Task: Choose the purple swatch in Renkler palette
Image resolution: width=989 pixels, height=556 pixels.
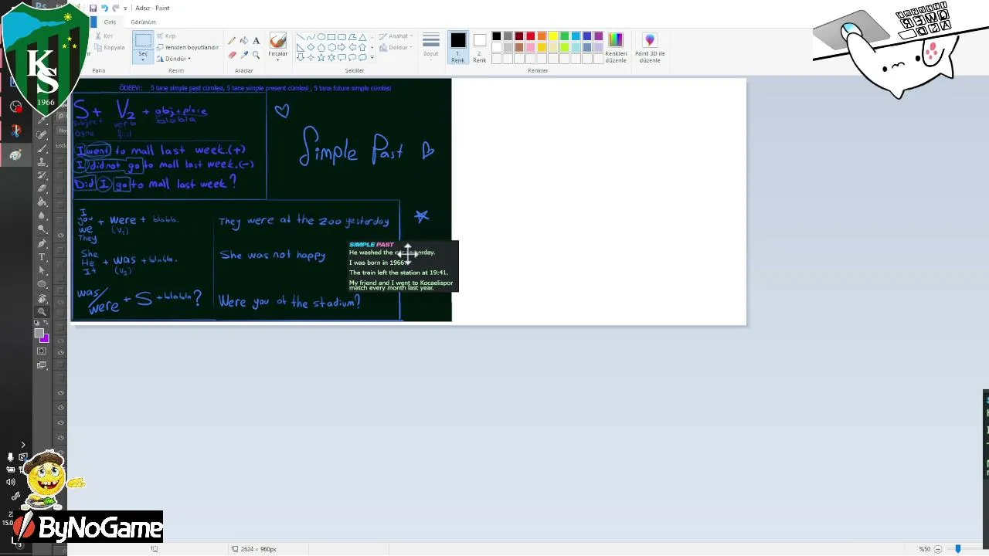Action: pos(599,36)
